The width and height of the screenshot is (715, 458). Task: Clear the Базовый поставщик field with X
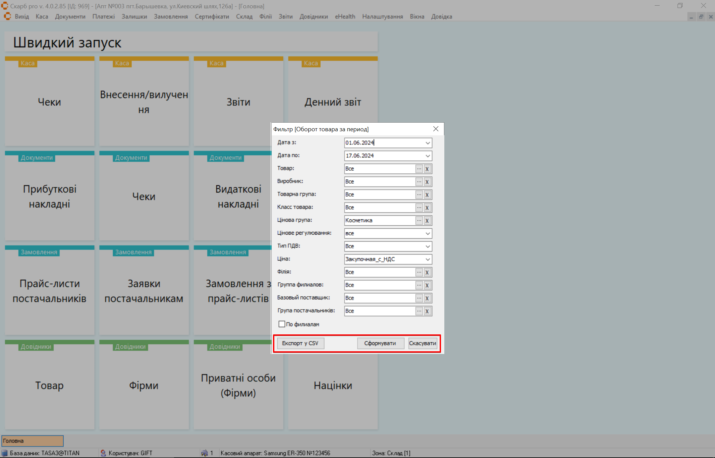(x=427, y=298)
